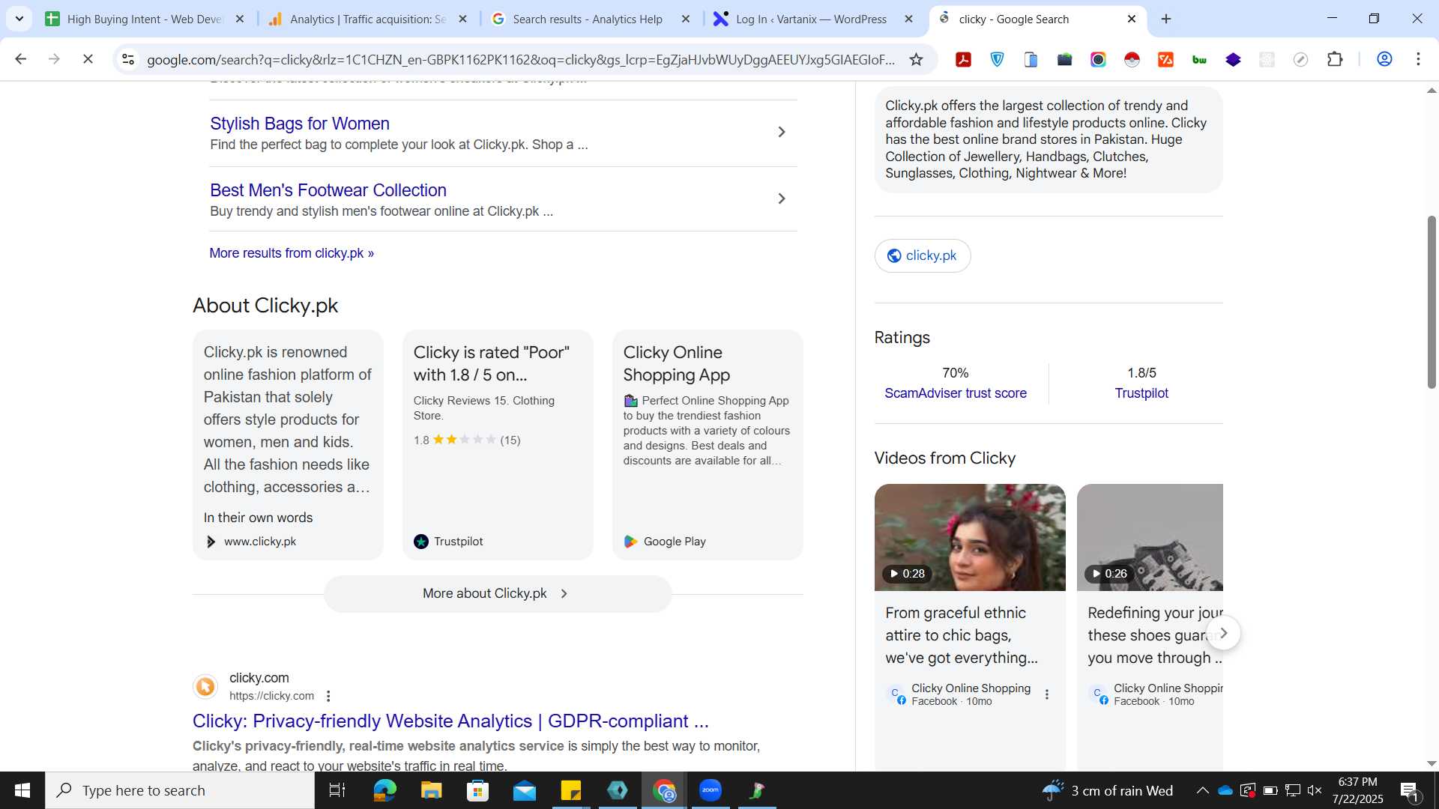Screen dimensions: 1439x809
Task: Expand chevron beside Best Men's Footwear Collection
Action: tap(782, 199)
